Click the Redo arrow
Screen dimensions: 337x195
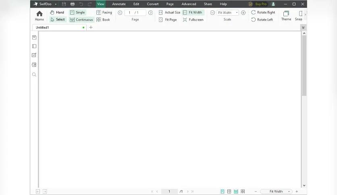[x=90, y=4]
